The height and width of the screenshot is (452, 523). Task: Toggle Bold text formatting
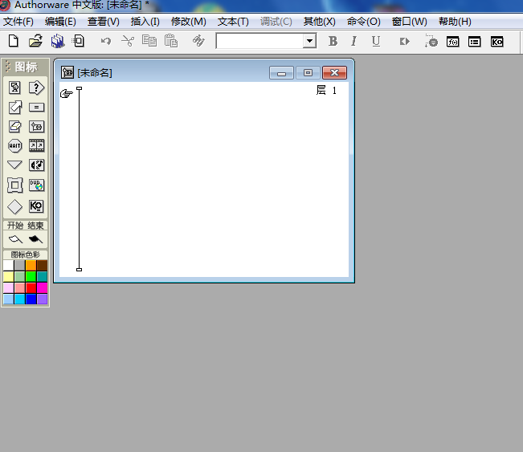pyautogui.click(x=333, y=41)
